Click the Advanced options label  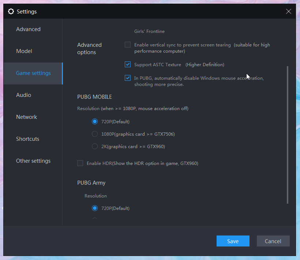coord(89,49)
